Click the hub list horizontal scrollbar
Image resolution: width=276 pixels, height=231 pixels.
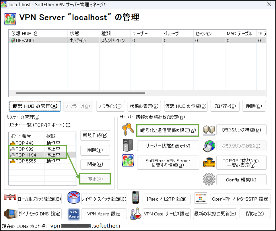coord(80,93)
